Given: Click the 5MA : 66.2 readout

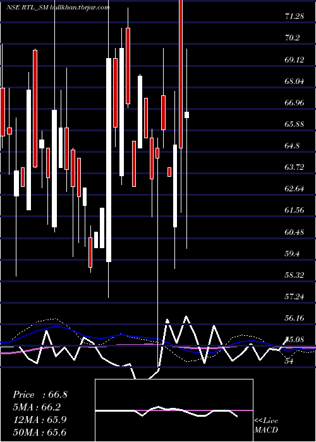Looking at the screenshot, I should click(37, 407).
